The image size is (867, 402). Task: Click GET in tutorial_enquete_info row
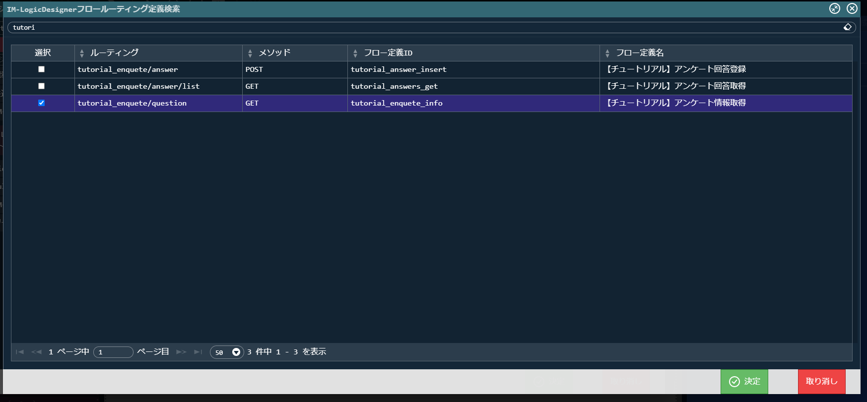(x=295, y=103)
